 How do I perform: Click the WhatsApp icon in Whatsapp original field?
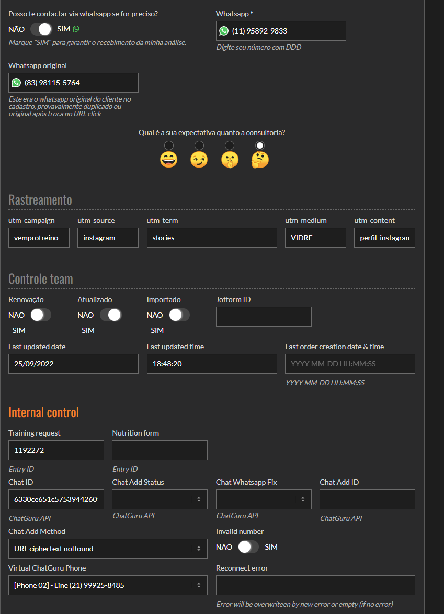16,83
